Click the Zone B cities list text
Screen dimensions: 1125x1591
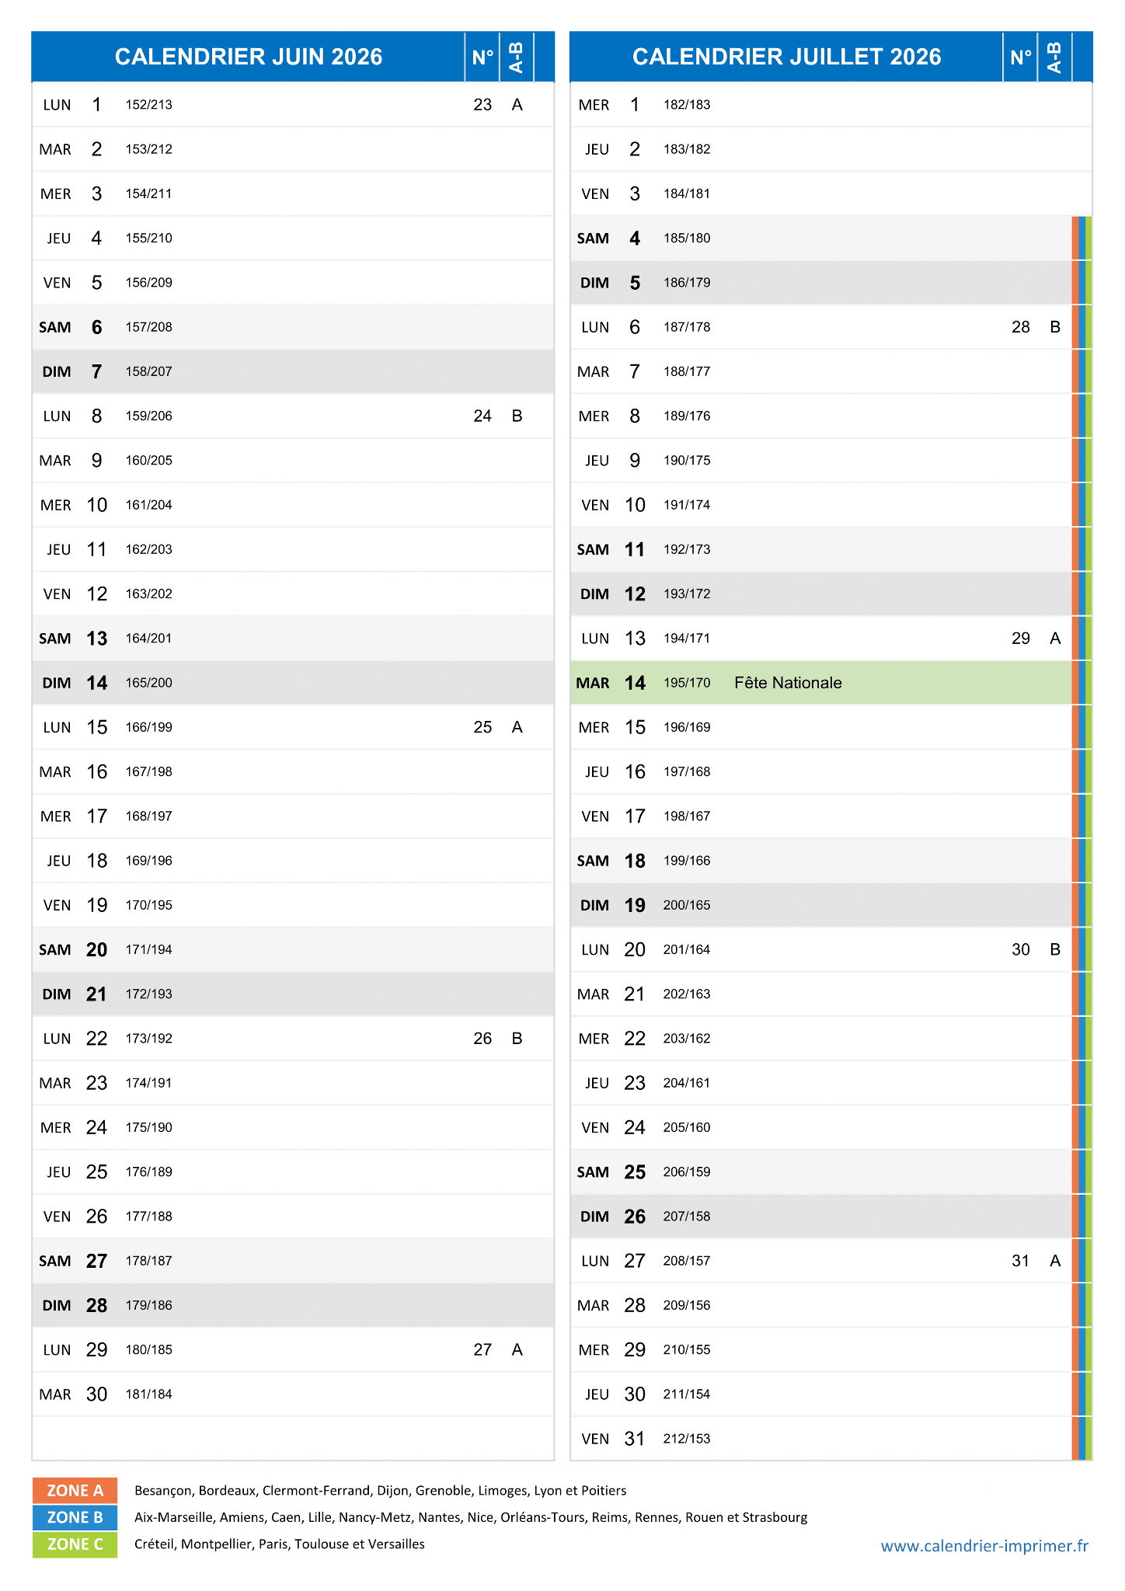pos(471,1517)
